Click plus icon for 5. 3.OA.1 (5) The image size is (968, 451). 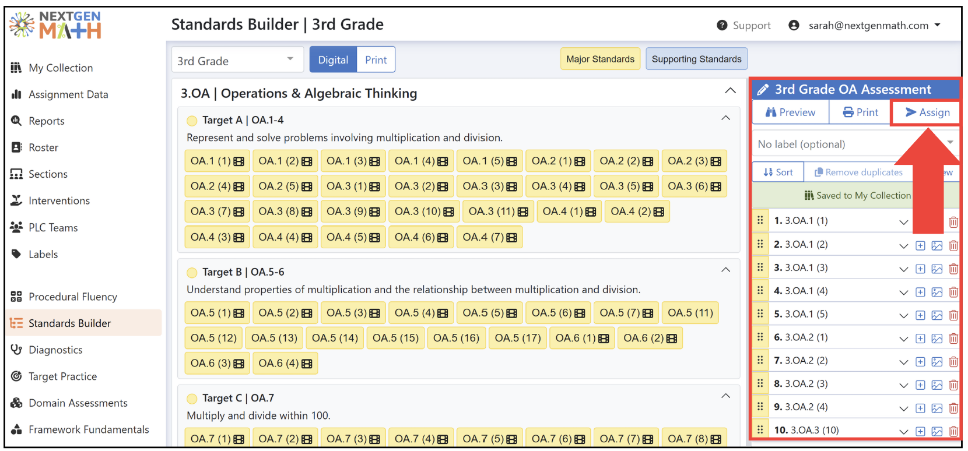coord(920,315)
